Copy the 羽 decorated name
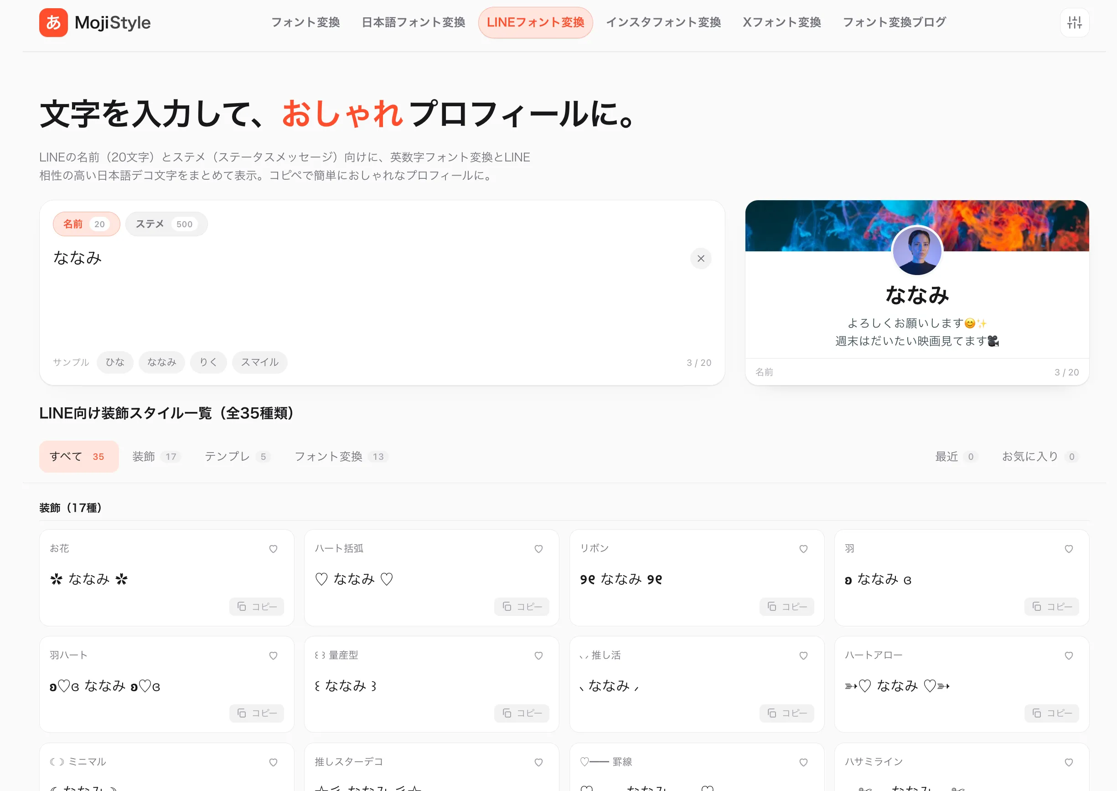This screenshot has width=1117, height=791. click(x=1051, y=606)
